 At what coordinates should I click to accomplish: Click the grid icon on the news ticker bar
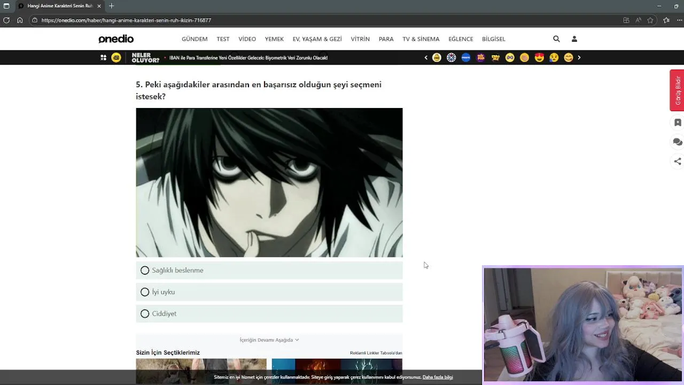coord(103,58)
